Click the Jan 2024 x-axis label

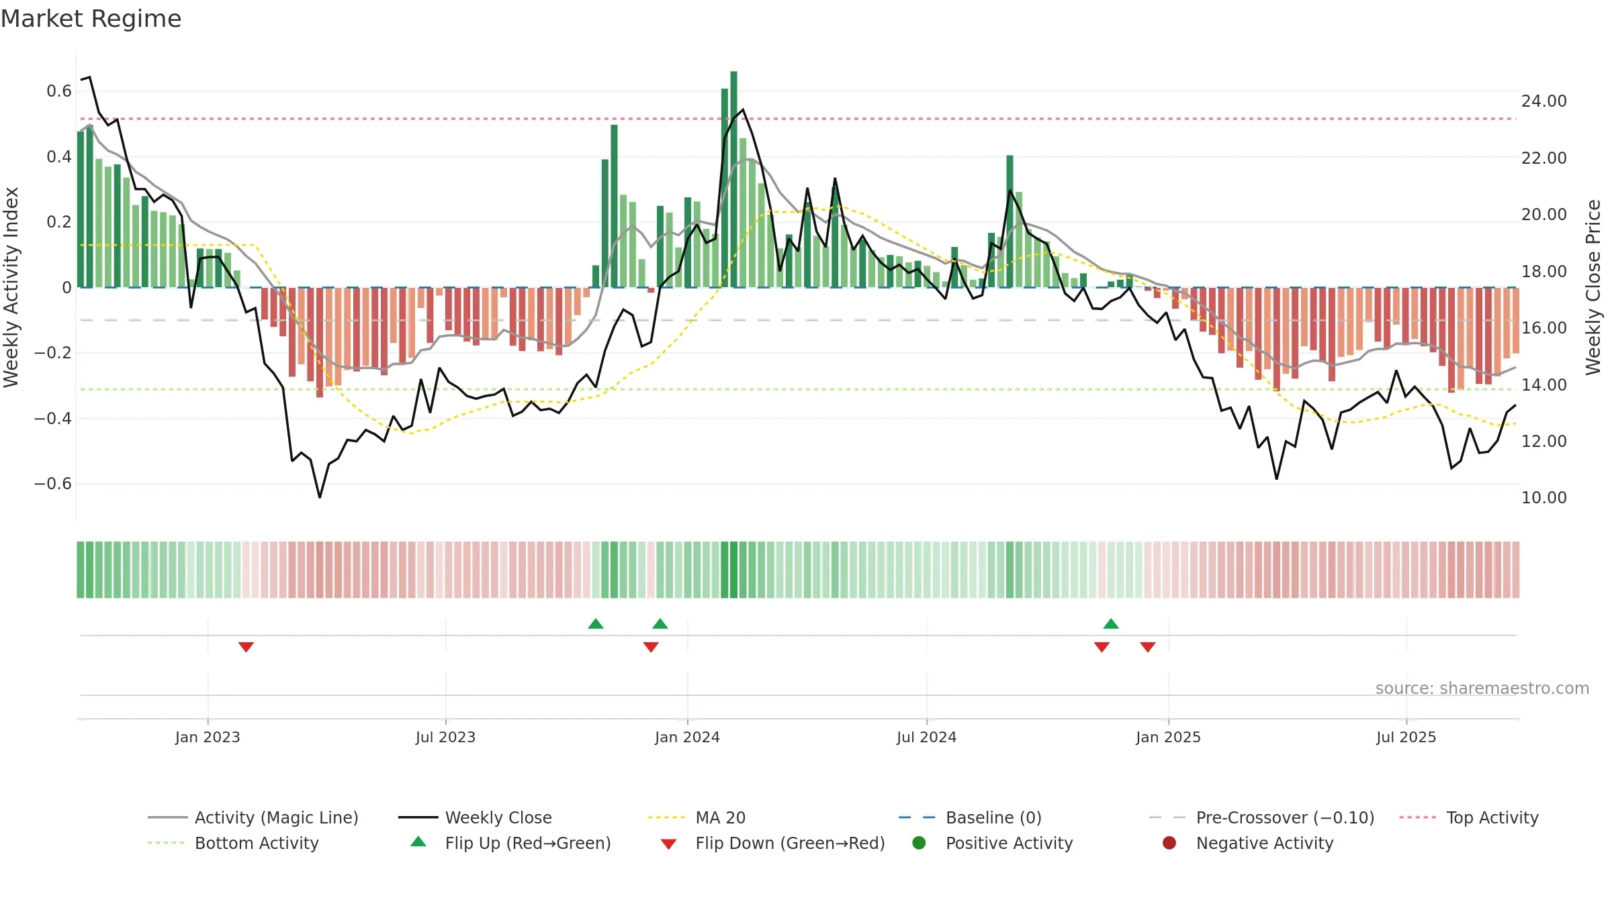click(x=687, y=738)
